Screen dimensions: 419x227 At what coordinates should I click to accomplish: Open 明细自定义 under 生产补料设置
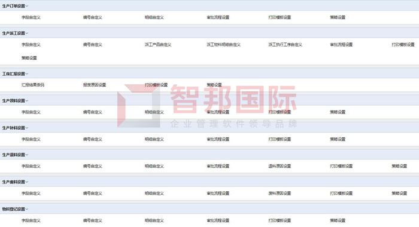click(x=154, y=139)
